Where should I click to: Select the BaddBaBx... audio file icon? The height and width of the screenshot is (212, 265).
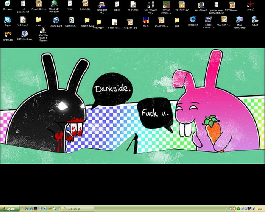point(114,24)
